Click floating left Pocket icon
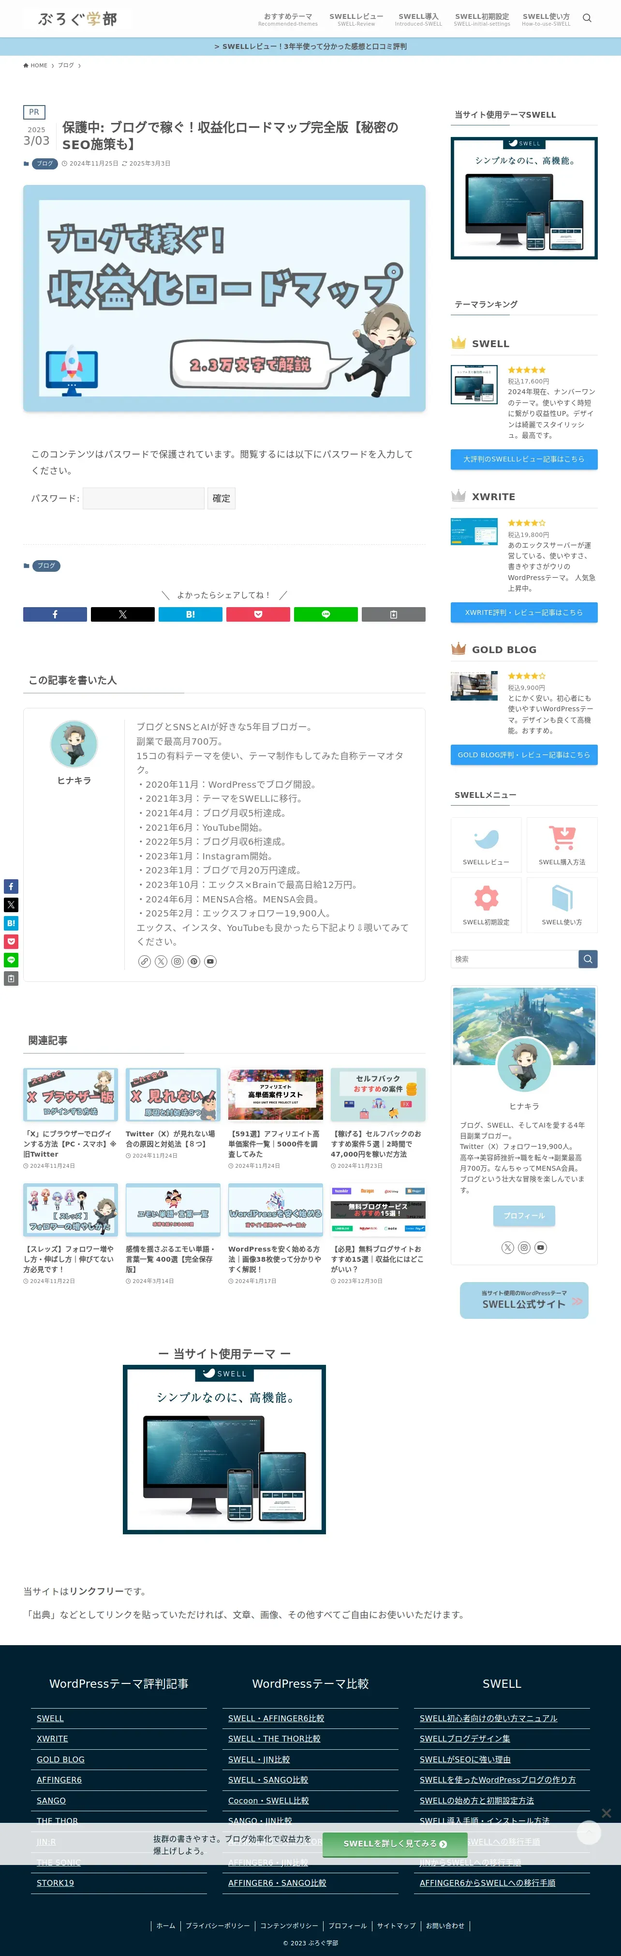The image size is (621, 1956). click(x=11, y=942)
